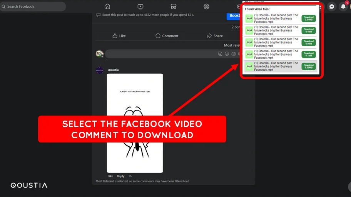351x197 pixels.
Task: Click the Like button on the post
Action: tap(119, 36)
